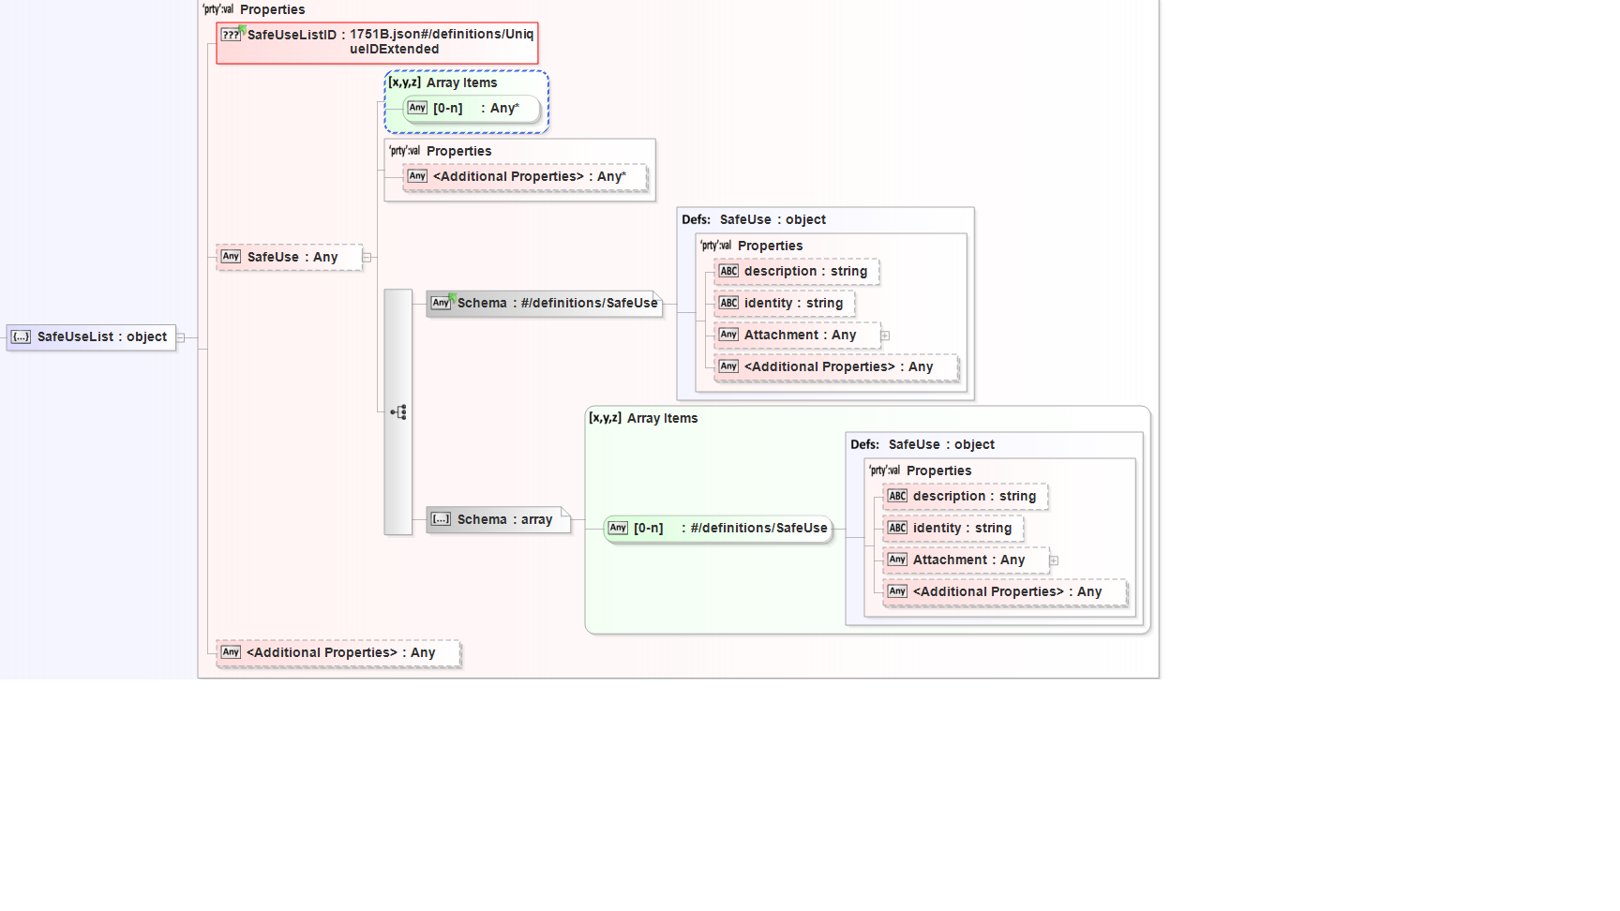The height and width of the screenshot is (911, 1620).
Task: Collapse the SafeUse : Any node
Action: click(367, 257)
